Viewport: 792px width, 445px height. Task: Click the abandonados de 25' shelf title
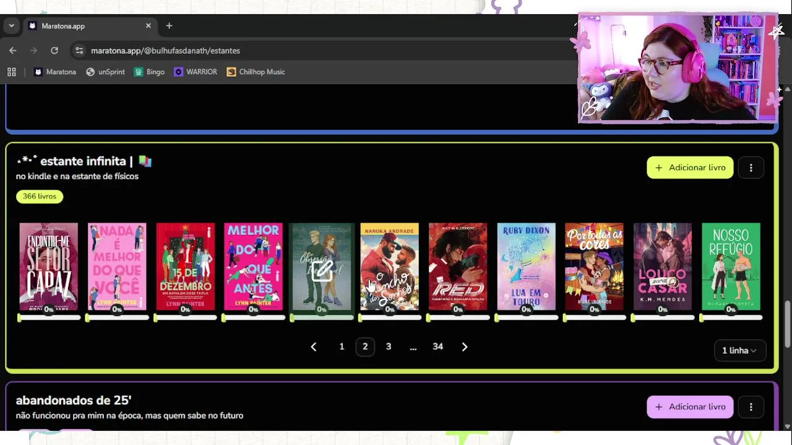pyautogui.click(x=74, y=400)
